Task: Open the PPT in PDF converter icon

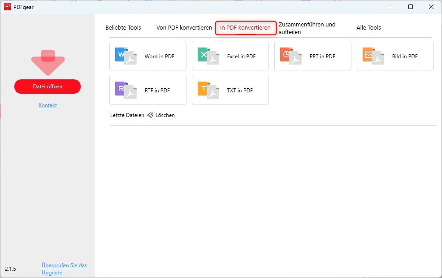Action: click(x=290, y=56)
